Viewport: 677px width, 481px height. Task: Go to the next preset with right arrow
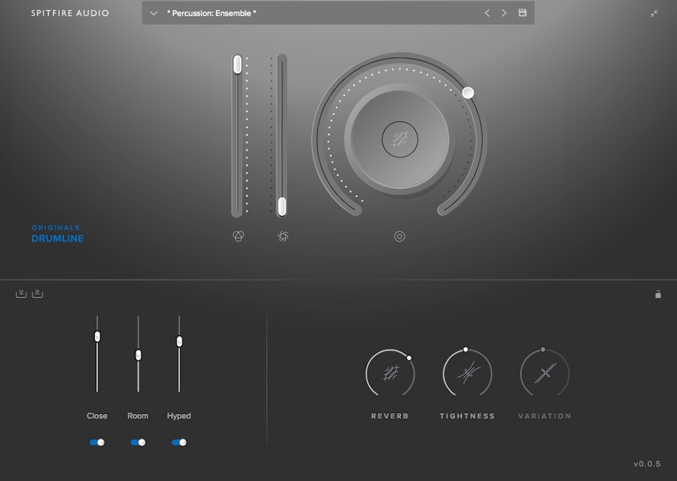(x=504, y=13)
